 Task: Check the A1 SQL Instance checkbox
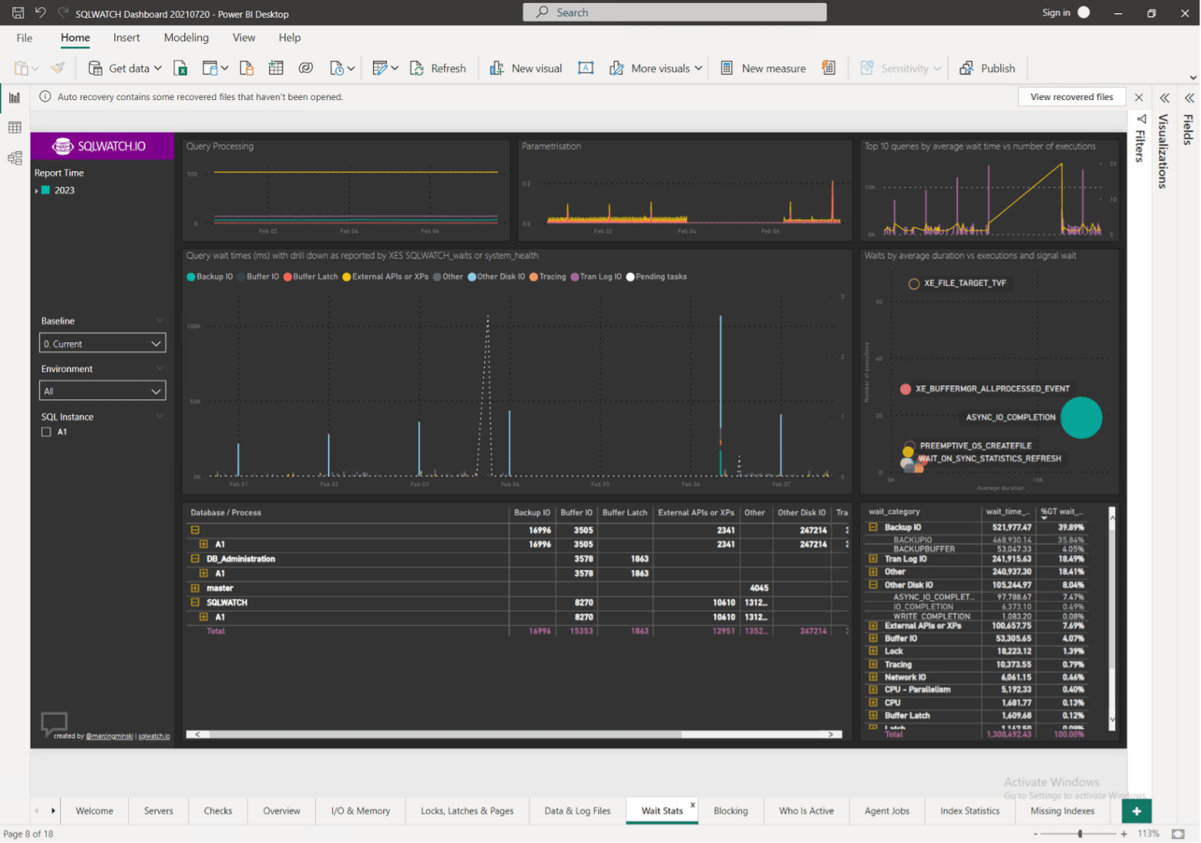(x=46, y=431)
